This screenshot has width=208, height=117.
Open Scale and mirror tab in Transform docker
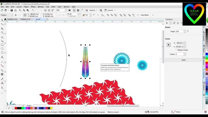click(174, 23)
